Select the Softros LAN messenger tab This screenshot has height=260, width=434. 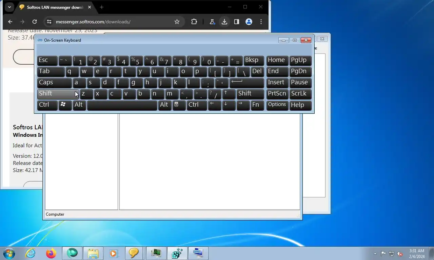point(55,7)
